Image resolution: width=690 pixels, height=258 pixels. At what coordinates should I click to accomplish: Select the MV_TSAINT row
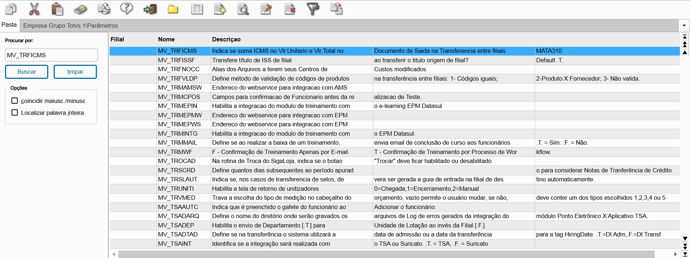[395, 244]
